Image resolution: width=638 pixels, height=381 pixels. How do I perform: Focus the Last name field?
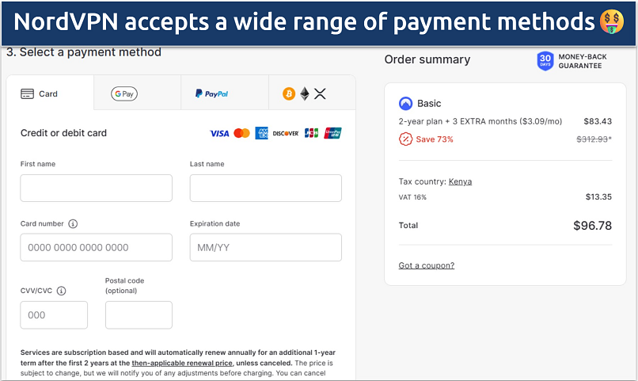pyautogui.click(x=265, y=189)
